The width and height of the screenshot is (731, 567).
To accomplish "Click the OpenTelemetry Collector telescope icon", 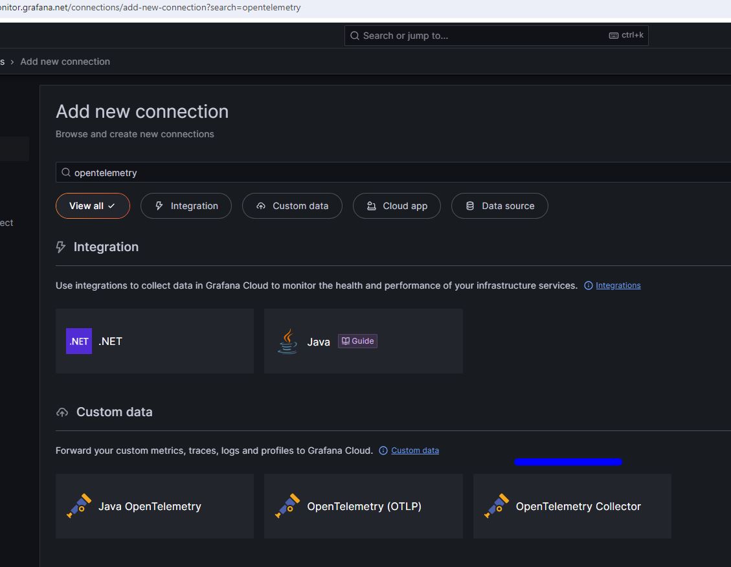I will point(497,506).
